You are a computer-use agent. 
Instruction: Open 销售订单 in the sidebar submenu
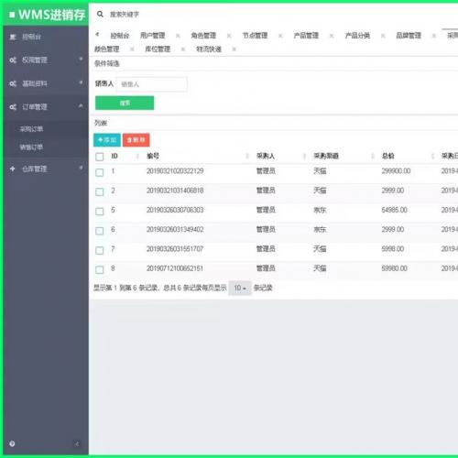pos(31,147)
